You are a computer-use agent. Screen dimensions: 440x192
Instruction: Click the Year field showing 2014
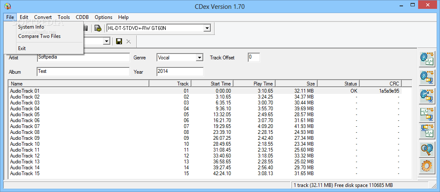[x=180, y=72]
